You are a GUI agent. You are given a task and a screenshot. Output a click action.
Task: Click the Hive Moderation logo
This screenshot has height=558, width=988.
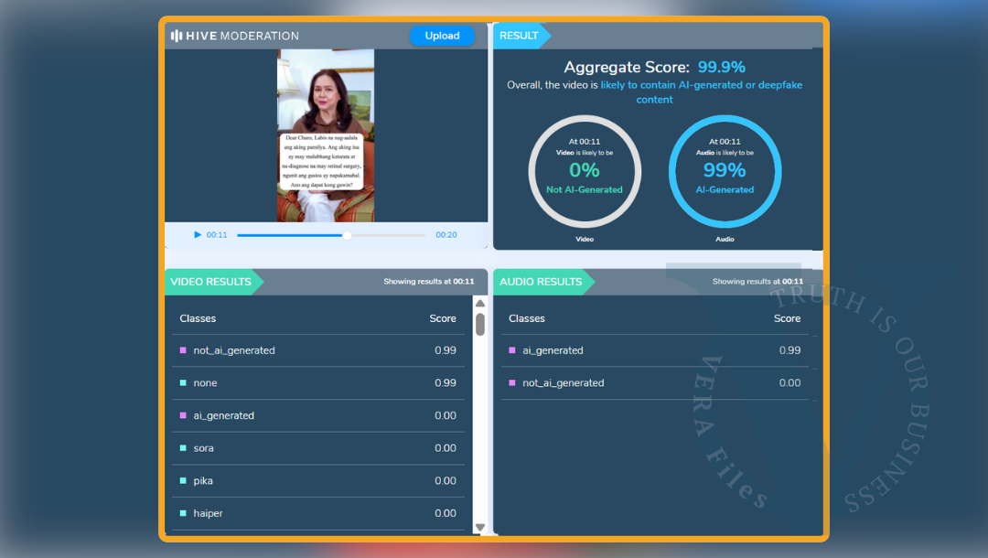point(234,36)
